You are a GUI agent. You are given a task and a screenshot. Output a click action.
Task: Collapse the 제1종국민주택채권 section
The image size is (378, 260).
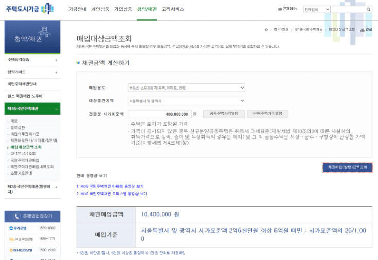tap(56, 109)
